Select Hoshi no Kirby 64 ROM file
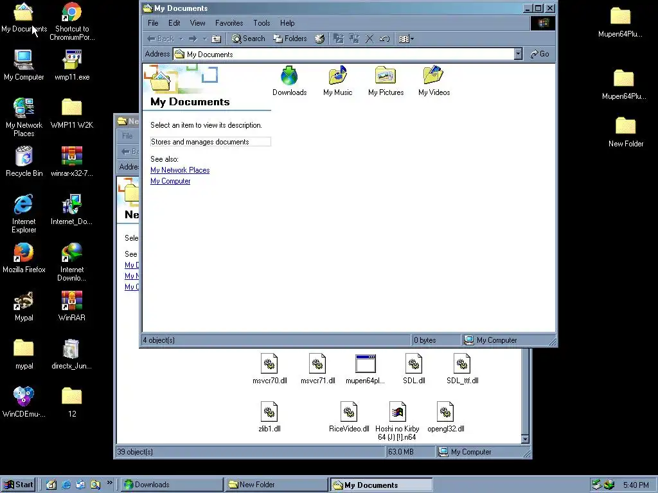This screenshot has width=658, height=493. point(397,421)
